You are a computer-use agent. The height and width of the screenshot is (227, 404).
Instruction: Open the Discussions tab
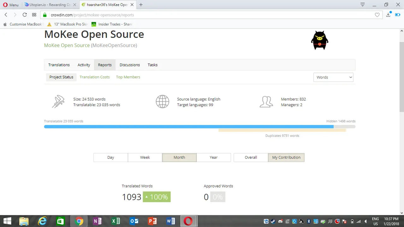coord(130,65)
